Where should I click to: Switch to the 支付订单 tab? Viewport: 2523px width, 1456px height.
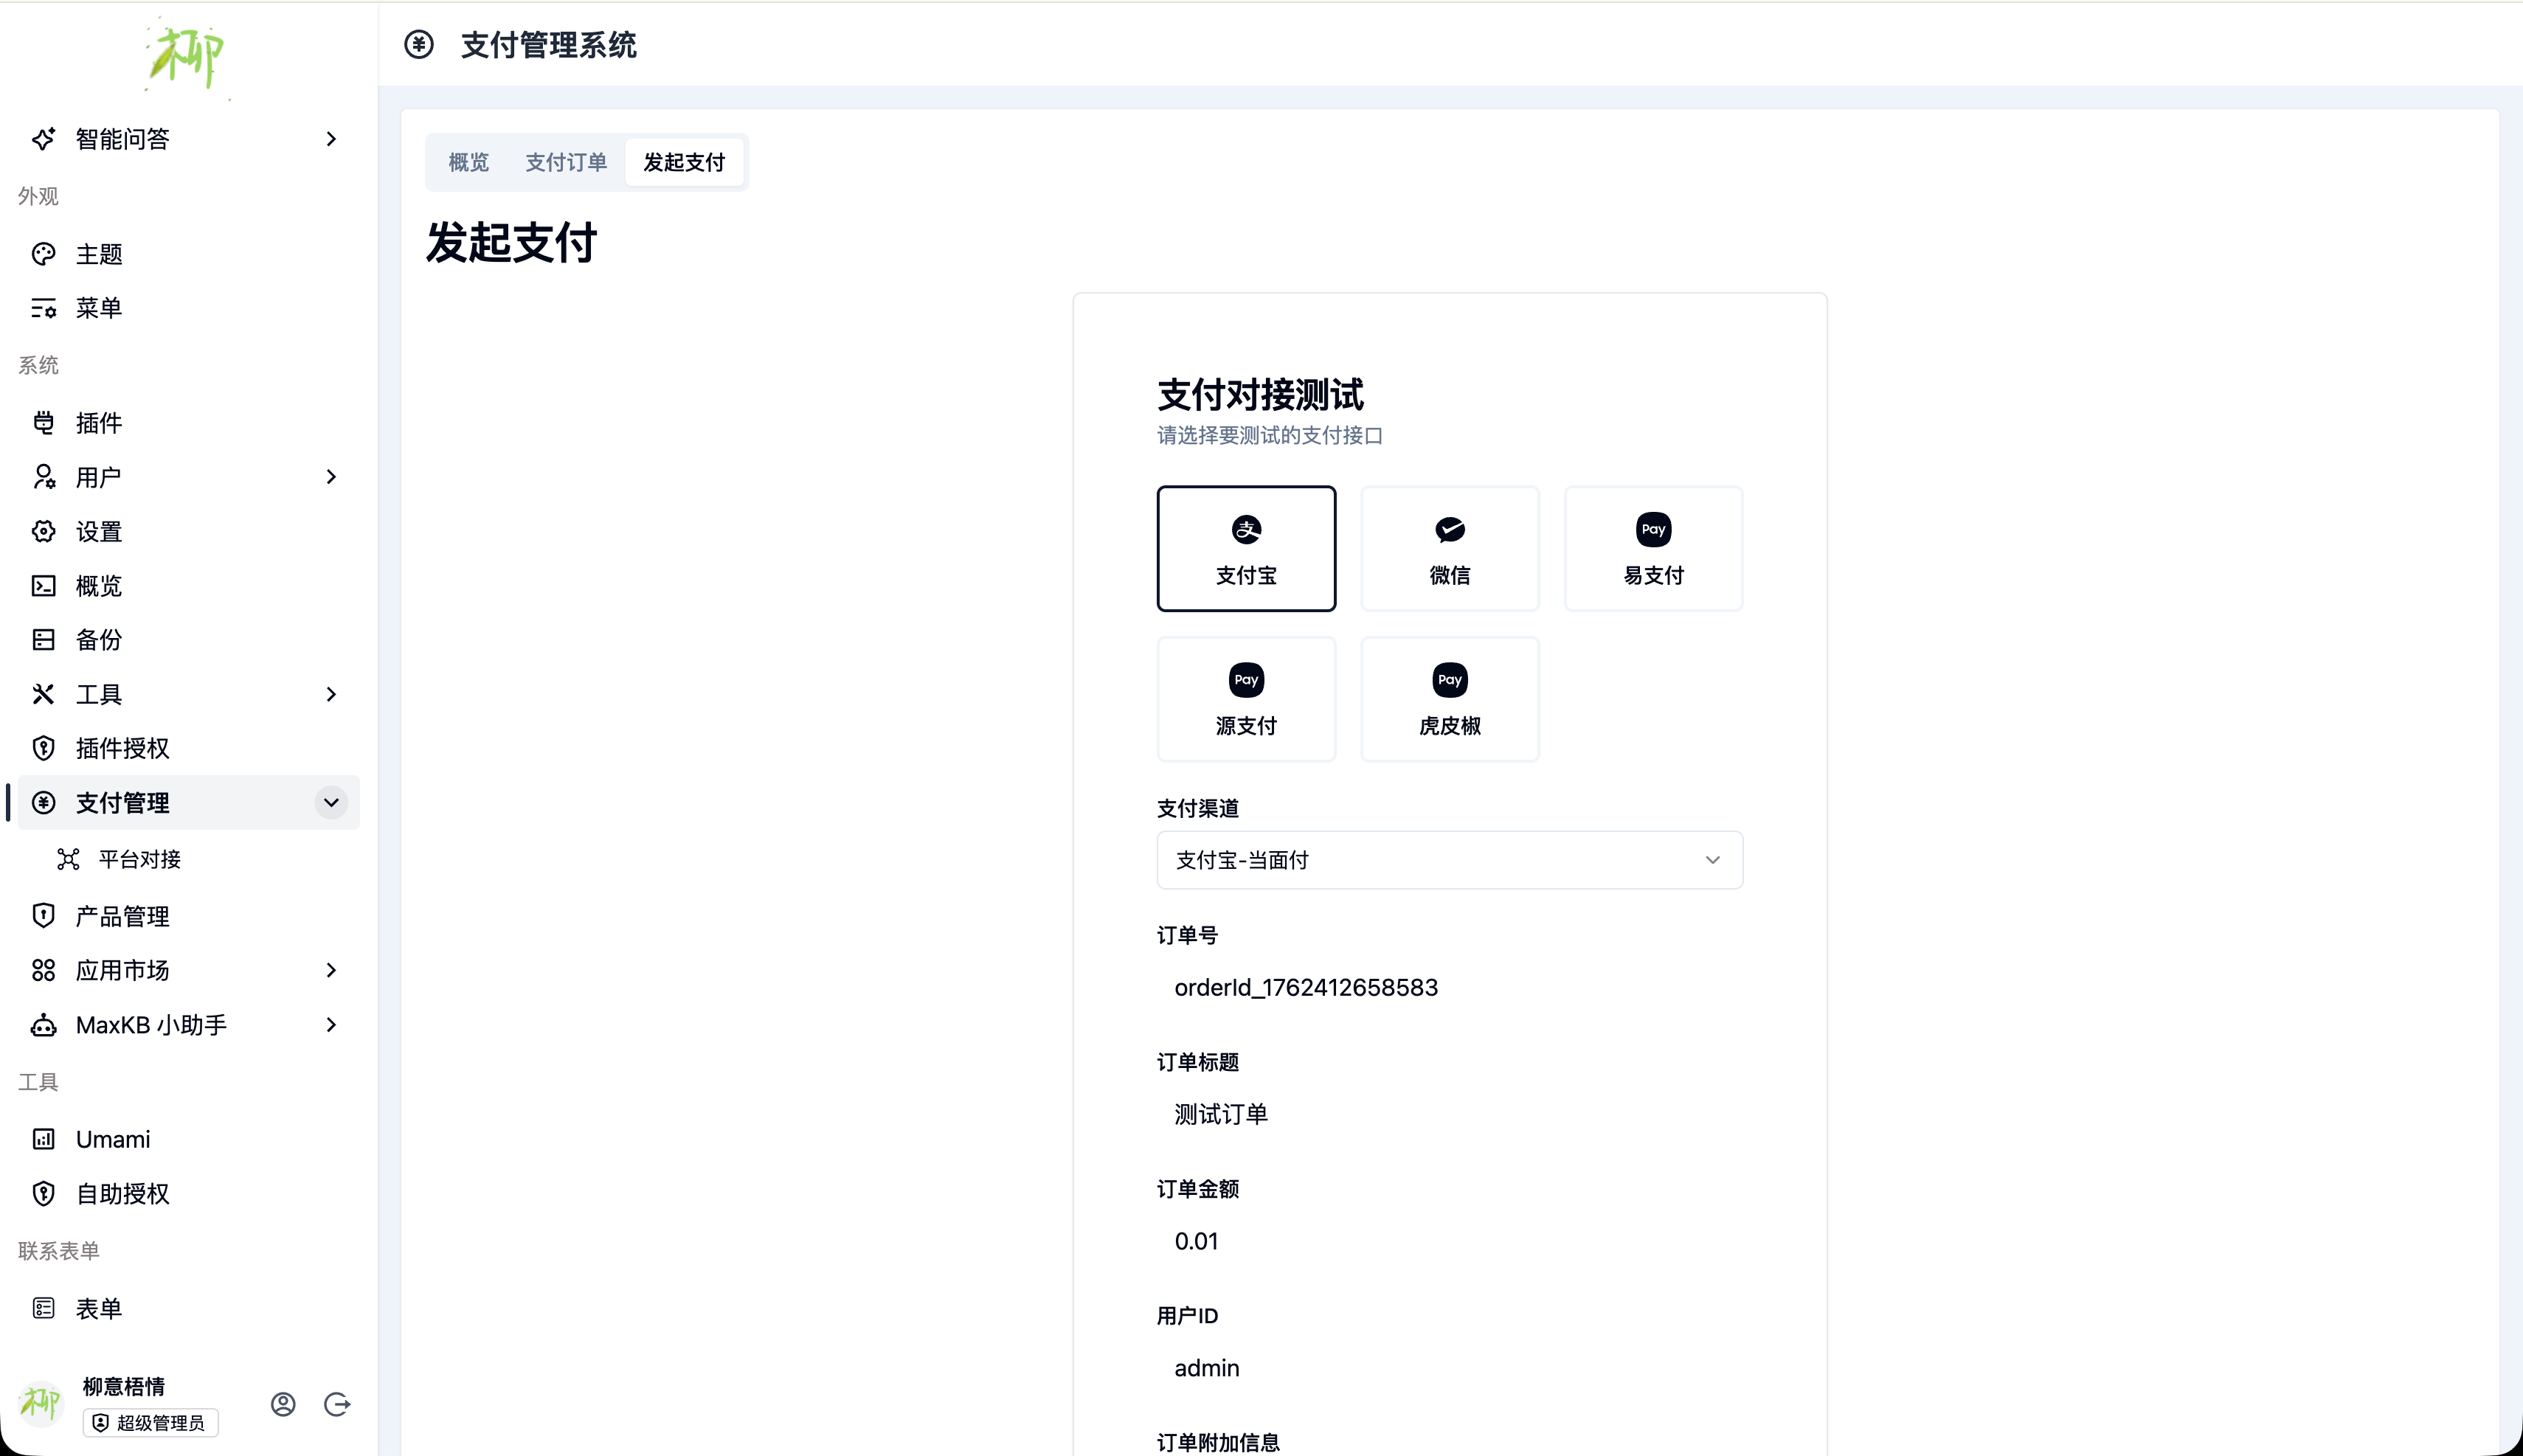click(x=566, y=161)
